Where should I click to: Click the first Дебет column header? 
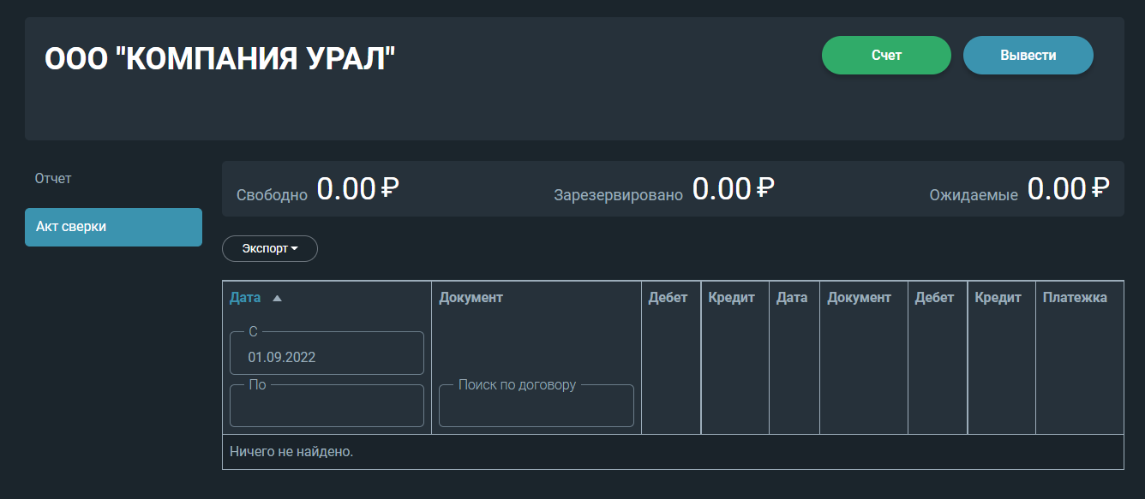point(668,298)
